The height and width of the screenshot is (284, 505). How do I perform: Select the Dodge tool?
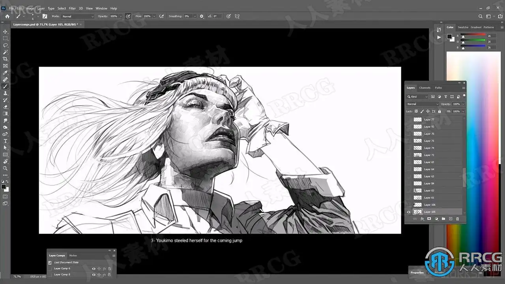tap(5, 127)
